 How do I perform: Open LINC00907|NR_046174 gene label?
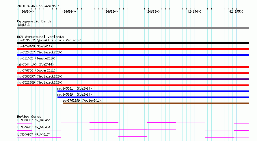[x=34, y=134]
